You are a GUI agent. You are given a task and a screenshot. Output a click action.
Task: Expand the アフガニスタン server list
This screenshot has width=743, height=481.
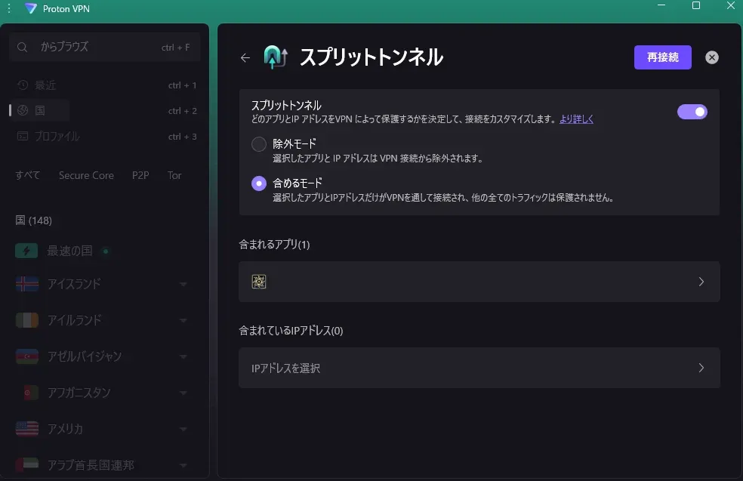(x=183, y=393)
